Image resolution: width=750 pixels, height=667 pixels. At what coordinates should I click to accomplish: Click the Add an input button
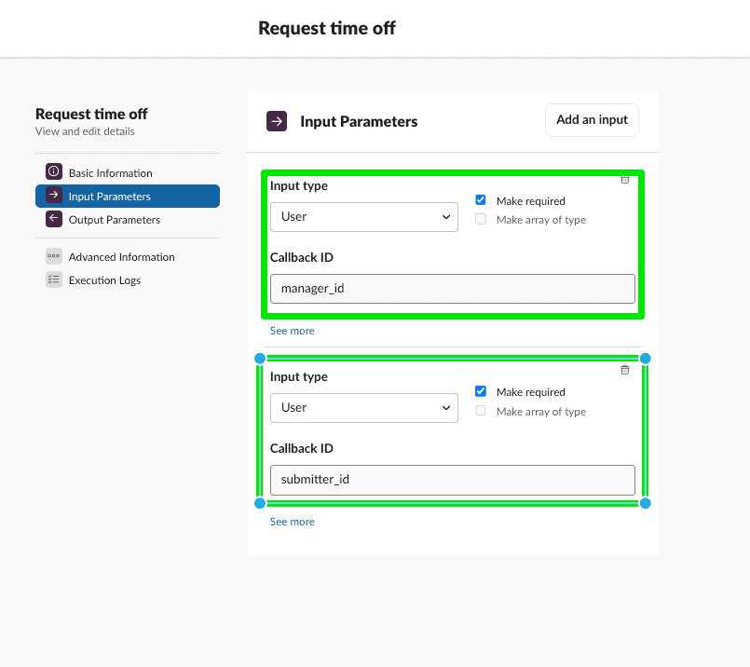(x=591, y=120)
